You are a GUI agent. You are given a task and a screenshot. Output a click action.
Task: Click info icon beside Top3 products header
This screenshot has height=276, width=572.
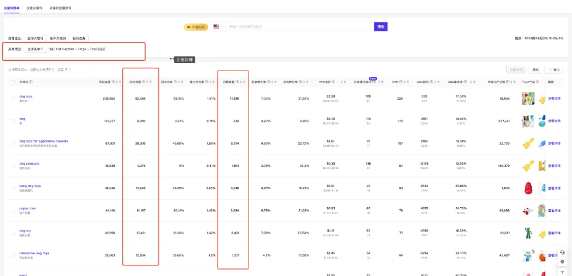538,82
